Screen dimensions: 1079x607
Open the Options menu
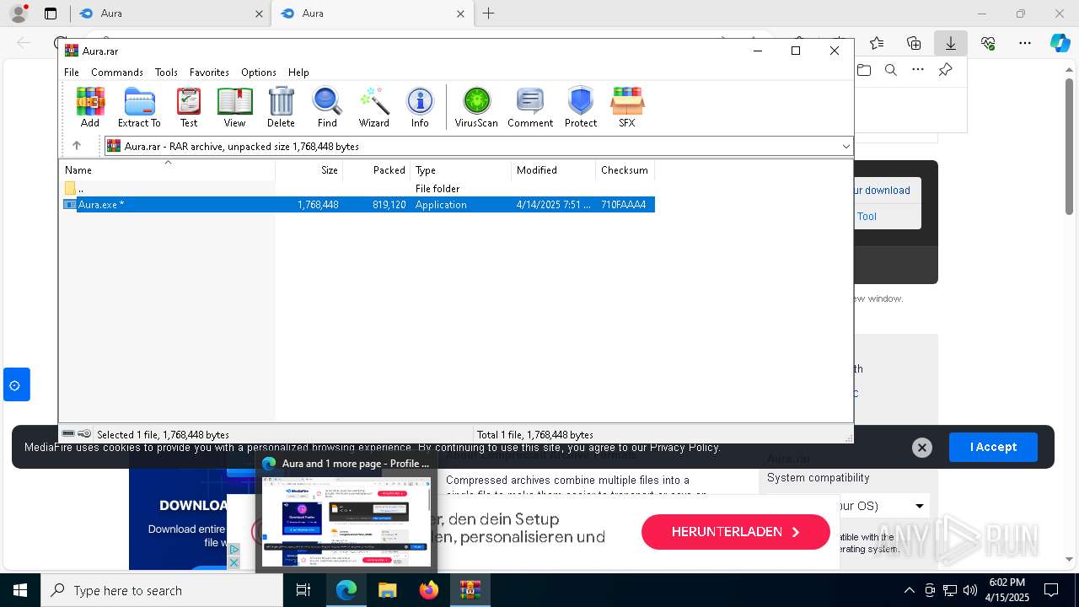coord(259,73)
